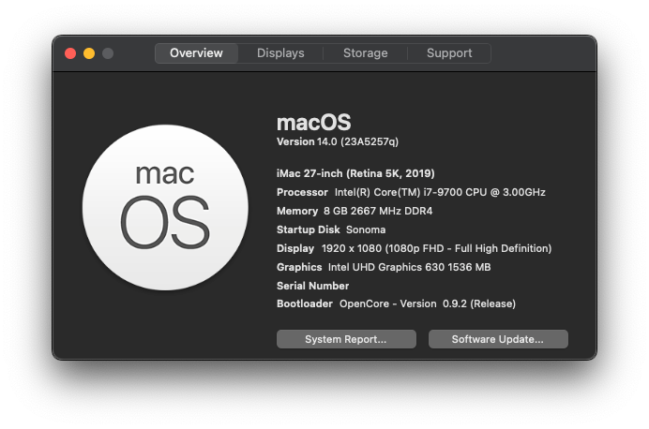Click the Serial Number label
The height and width of the screenshot is (429, 649).
(x=312, y=286)
